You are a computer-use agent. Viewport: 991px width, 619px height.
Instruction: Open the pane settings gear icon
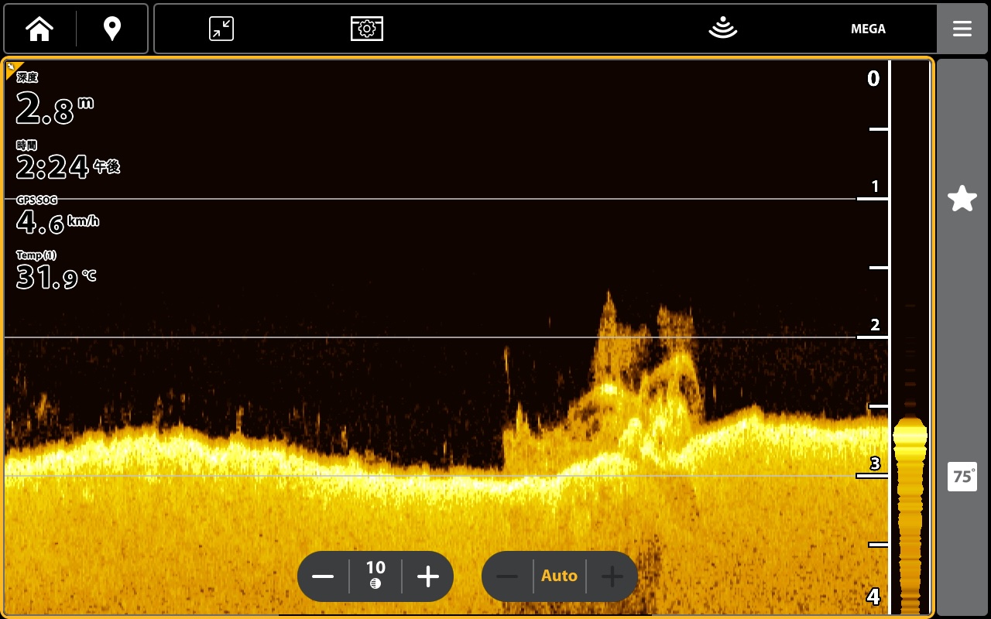pos(367,29)
